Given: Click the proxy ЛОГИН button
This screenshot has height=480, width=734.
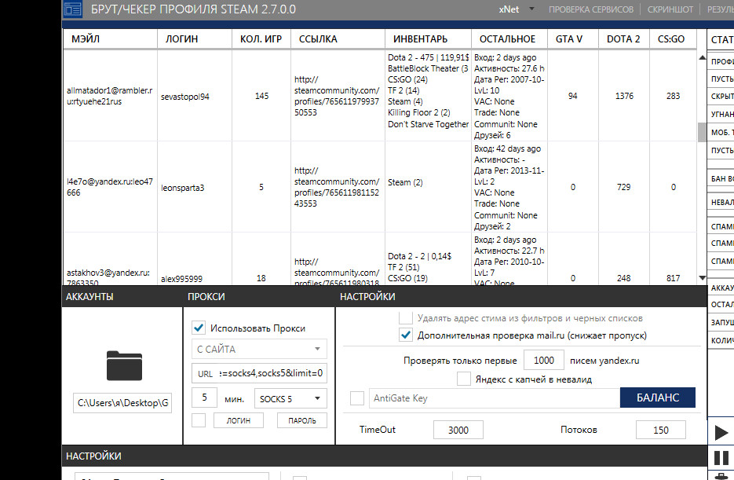Looking at the screenshot, I should [x=239, y=420].
